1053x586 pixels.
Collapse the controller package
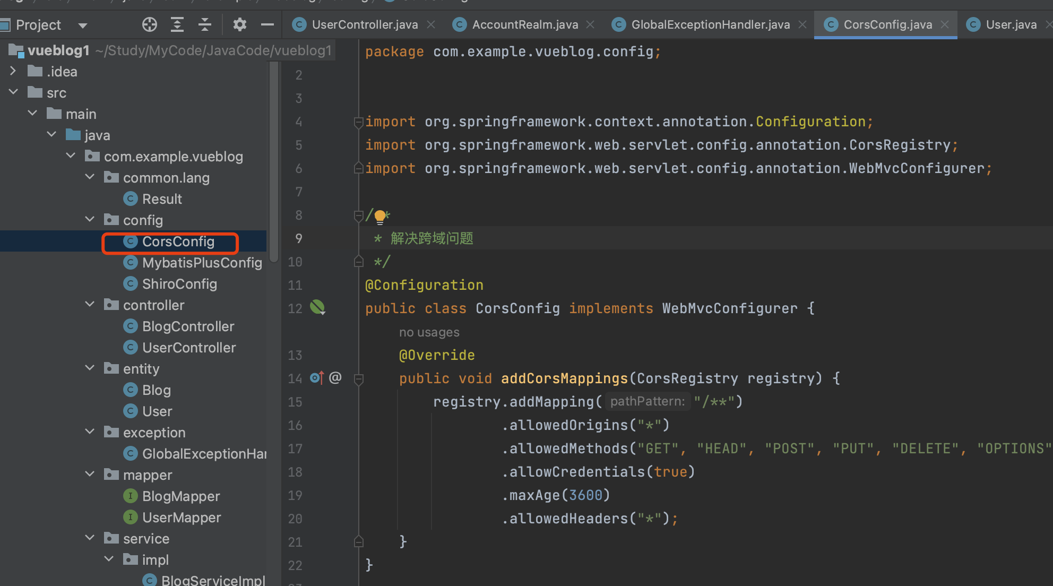point(90,305)
